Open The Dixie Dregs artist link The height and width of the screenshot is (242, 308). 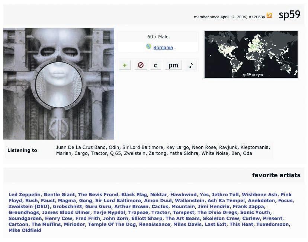coord(217,213)
